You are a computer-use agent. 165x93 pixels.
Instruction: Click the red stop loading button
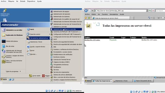point(153,11)
